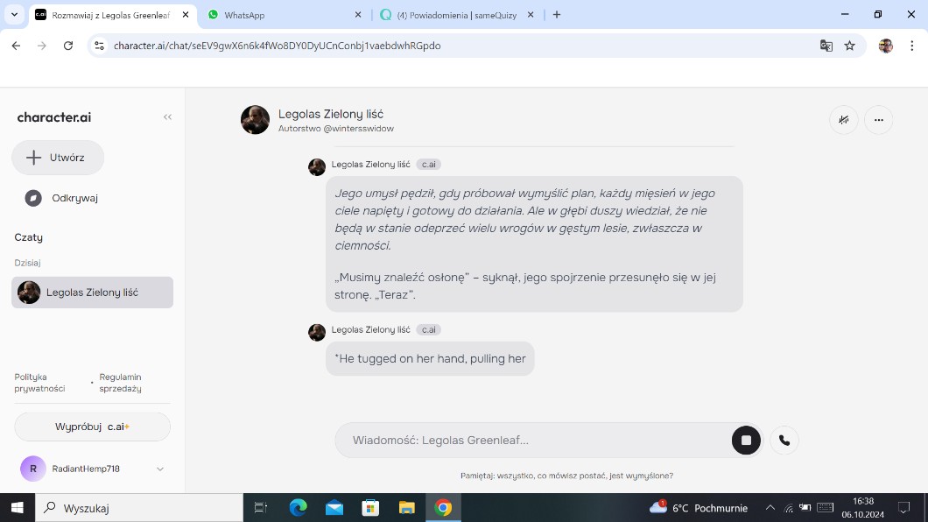This screenshot has height=522, width=928.
Task: Click the Utwórz create button
Action: click(x=58, y=158)
